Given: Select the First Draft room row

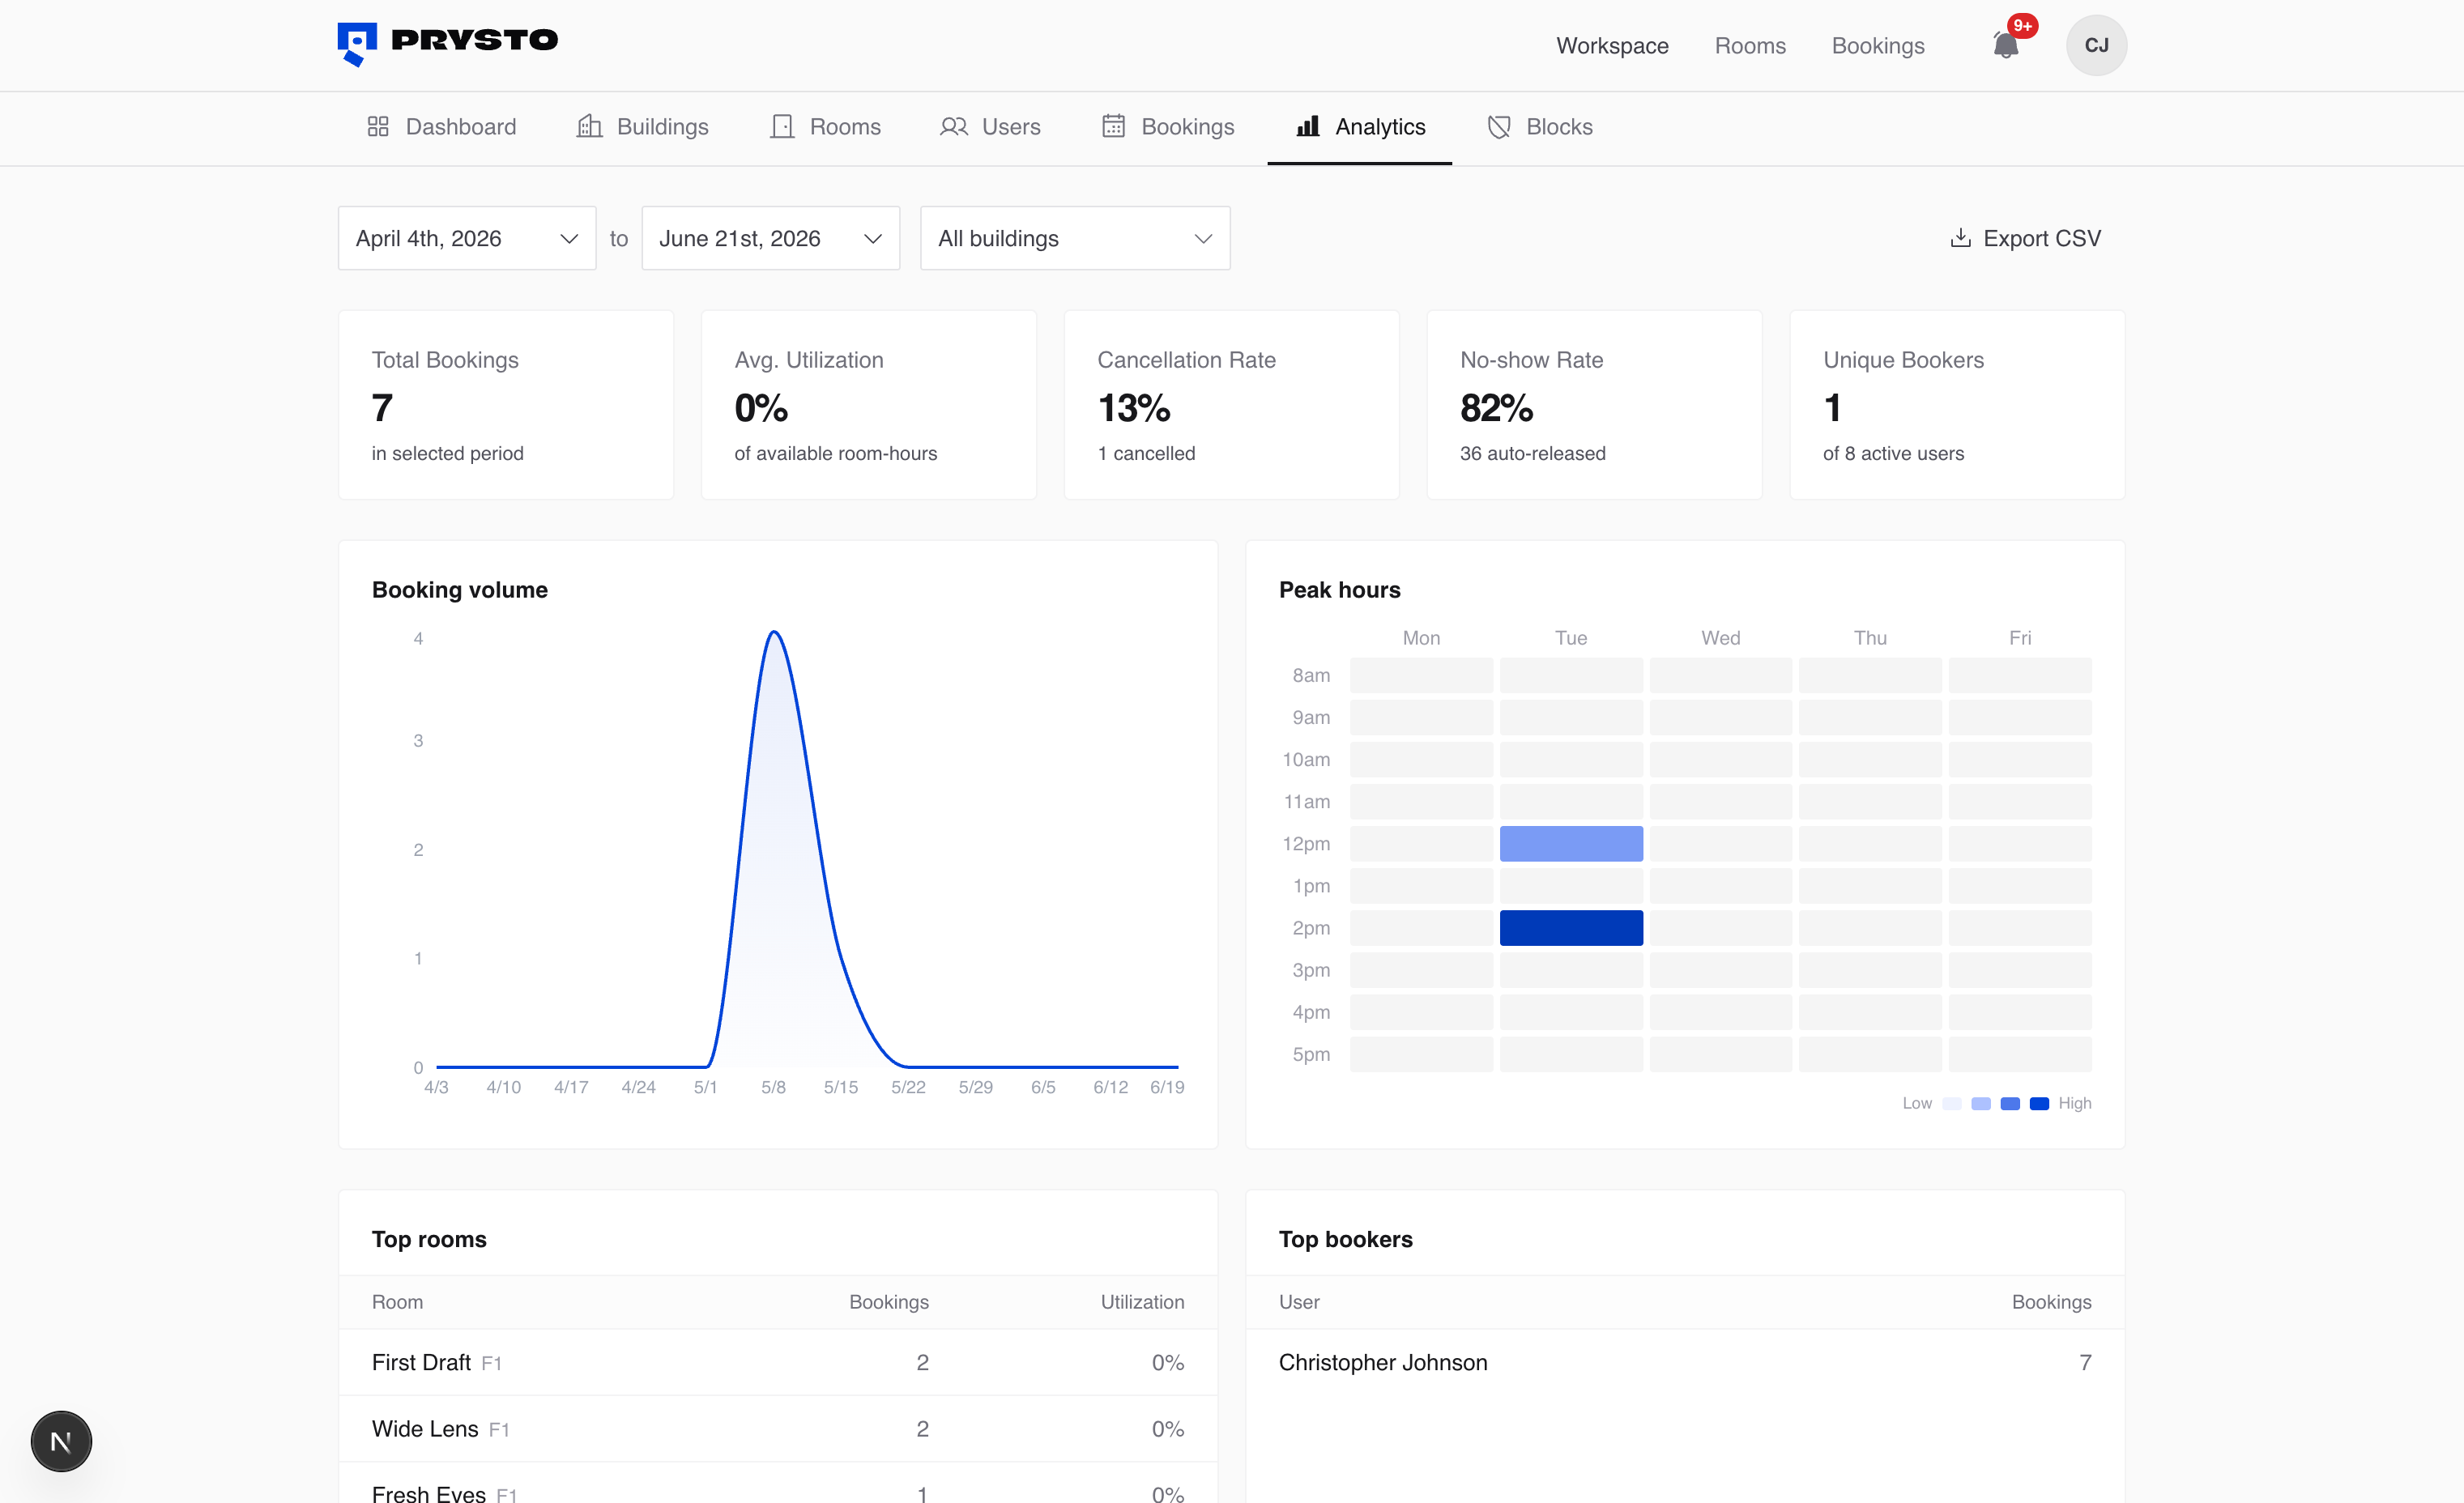Looking at the screenshot, I should point(778,1362).
